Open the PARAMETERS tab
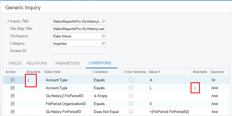This screenshot has width=232, height=116. point(68,63)
